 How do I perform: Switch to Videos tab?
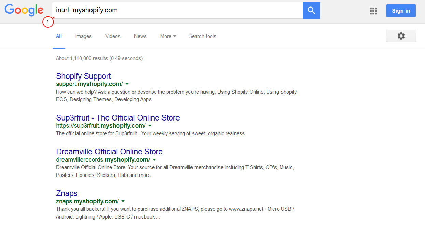pyautogui.click(x=113, y=36)
